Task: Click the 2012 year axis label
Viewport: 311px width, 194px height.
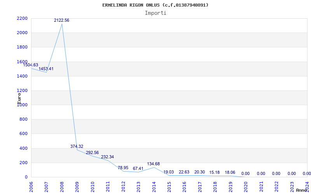Action: tap(123, 187)
